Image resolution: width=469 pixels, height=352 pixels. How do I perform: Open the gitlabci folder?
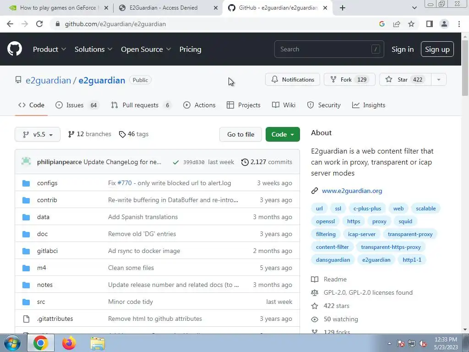47,251
